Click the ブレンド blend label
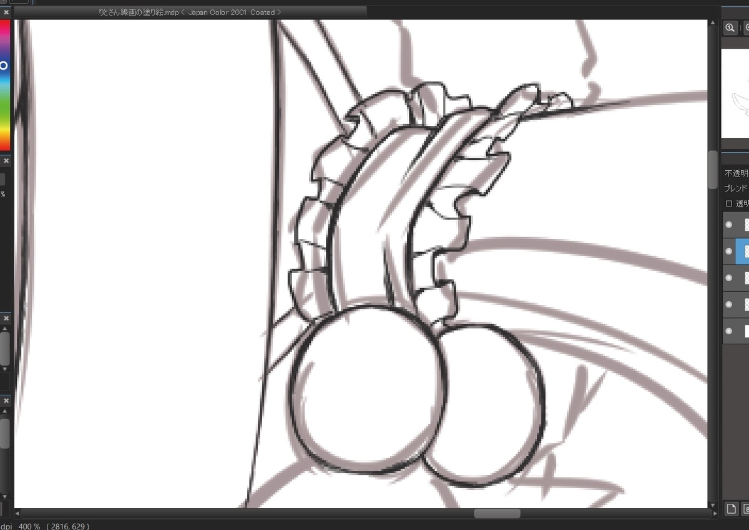The image size is (749, 530). (737, 188)
